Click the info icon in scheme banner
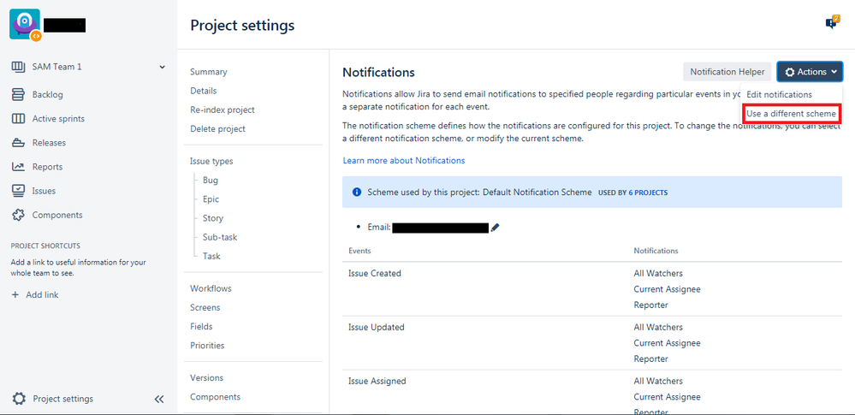The height and width of the screenshot is (415, 855). pos(357,193)
